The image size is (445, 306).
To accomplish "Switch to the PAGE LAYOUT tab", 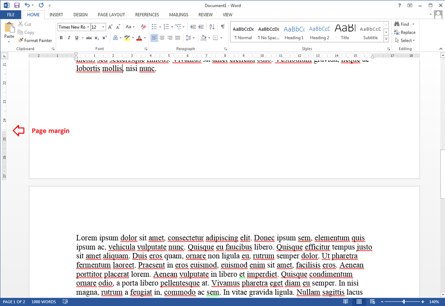I will click(x=111, y=15).
